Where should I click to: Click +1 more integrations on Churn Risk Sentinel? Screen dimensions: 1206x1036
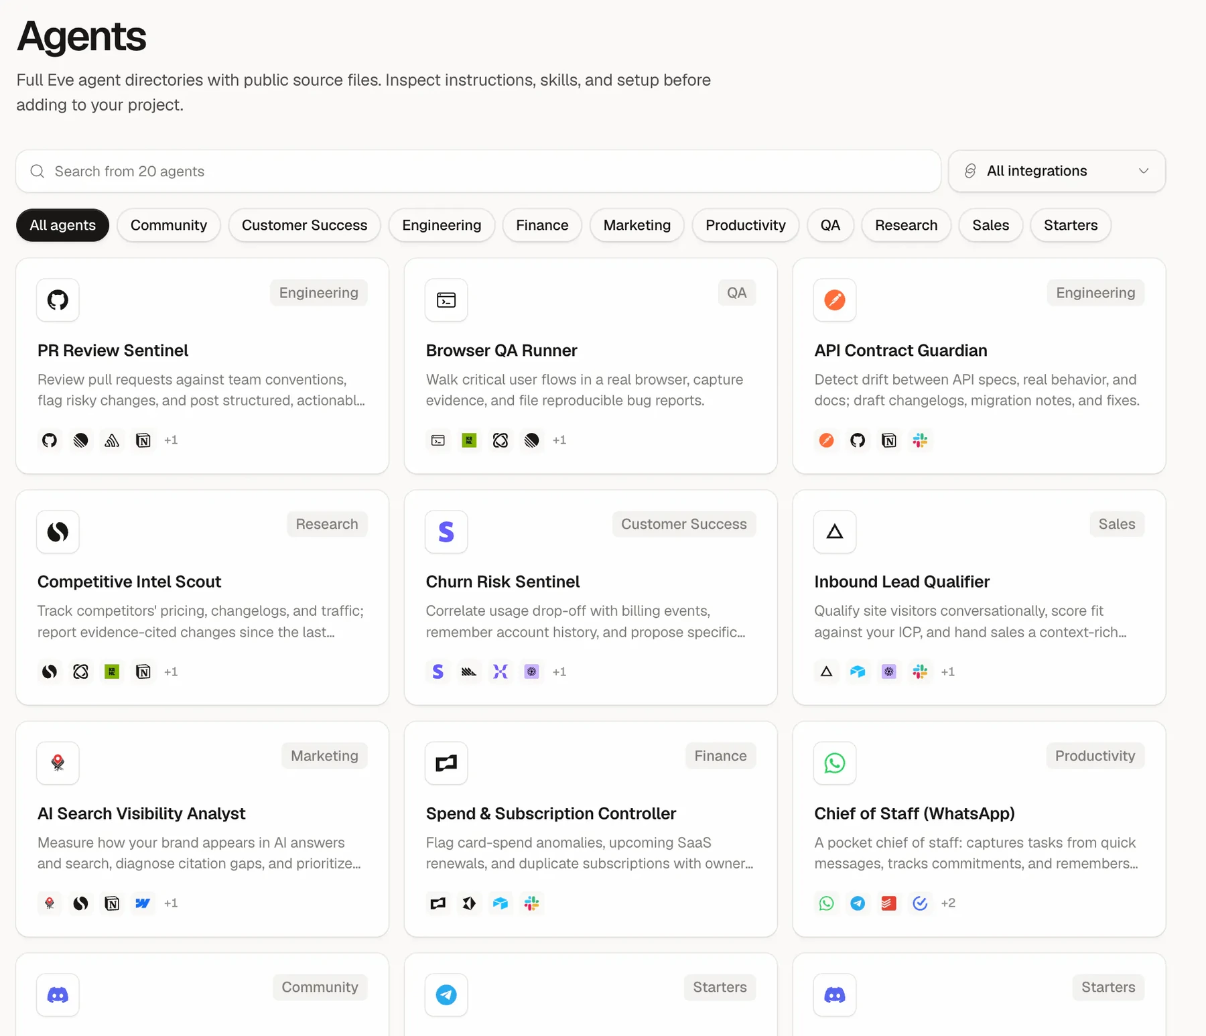559,671
